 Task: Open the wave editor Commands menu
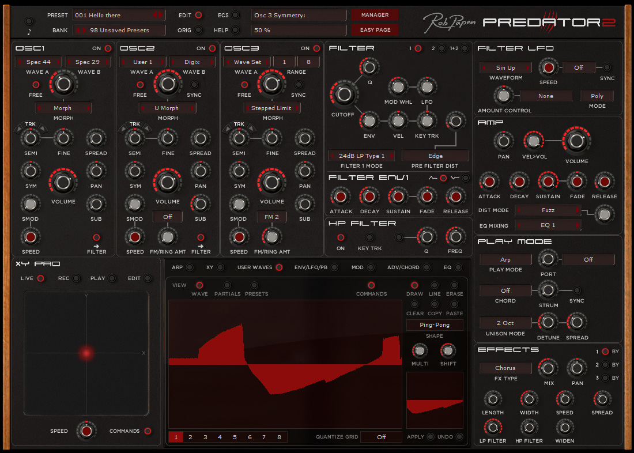(x=371, y=285)
